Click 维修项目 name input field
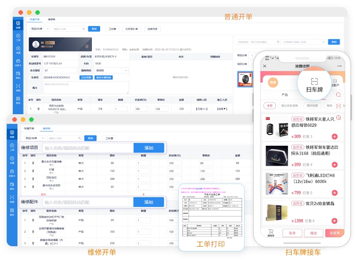 pos(88,148)
